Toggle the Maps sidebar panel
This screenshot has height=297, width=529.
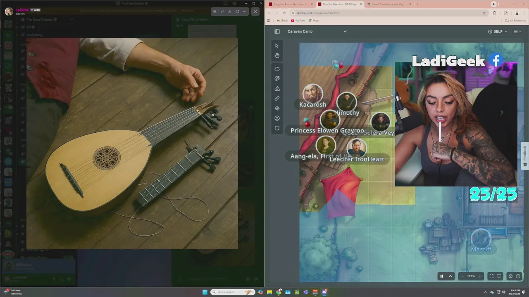(x=277, y=31)
